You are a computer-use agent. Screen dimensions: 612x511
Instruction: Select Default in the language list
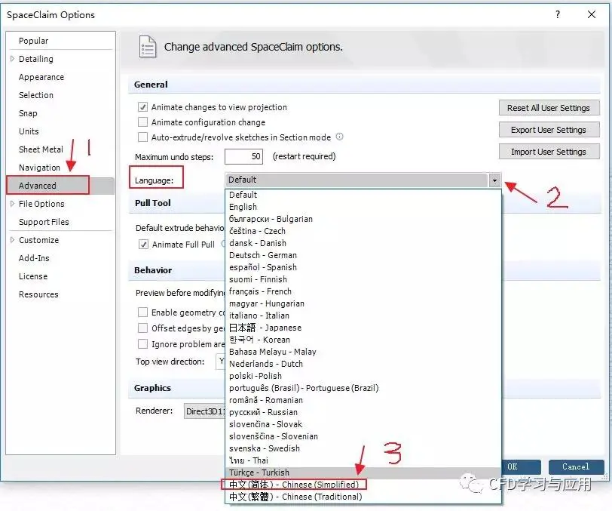(363, 195)
